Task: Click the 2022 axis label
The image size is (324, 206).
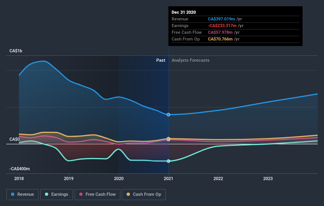Action: click(218, 178)
